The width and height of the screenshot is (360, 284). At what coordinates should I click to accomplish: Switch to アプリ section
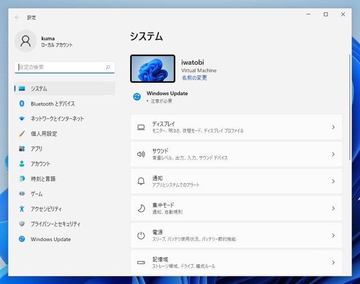tap(65, 149)
